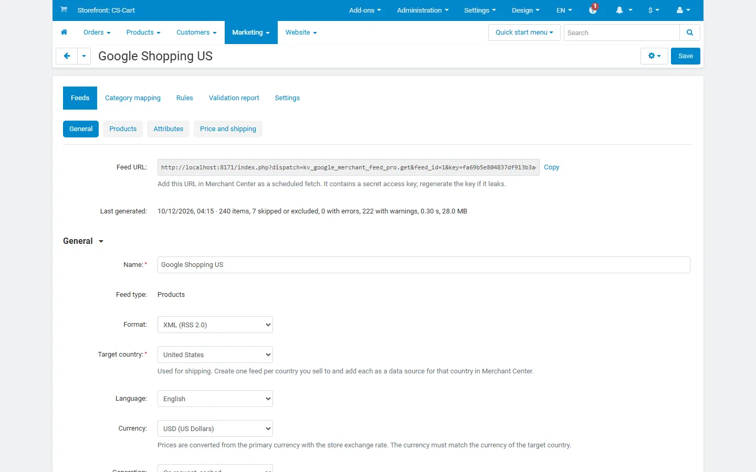Select the General sub-tab

[81, 129]
